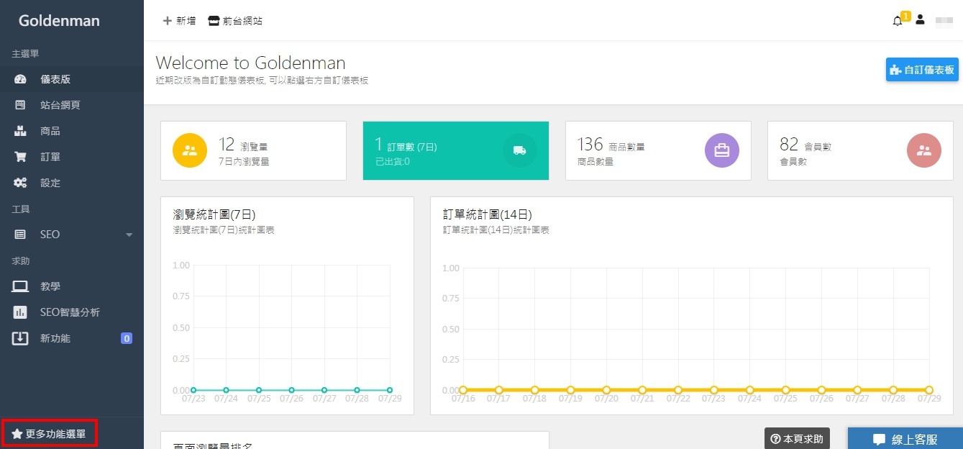
Task: Click the 07/23 point on browse chart
Action: [193, 390]
